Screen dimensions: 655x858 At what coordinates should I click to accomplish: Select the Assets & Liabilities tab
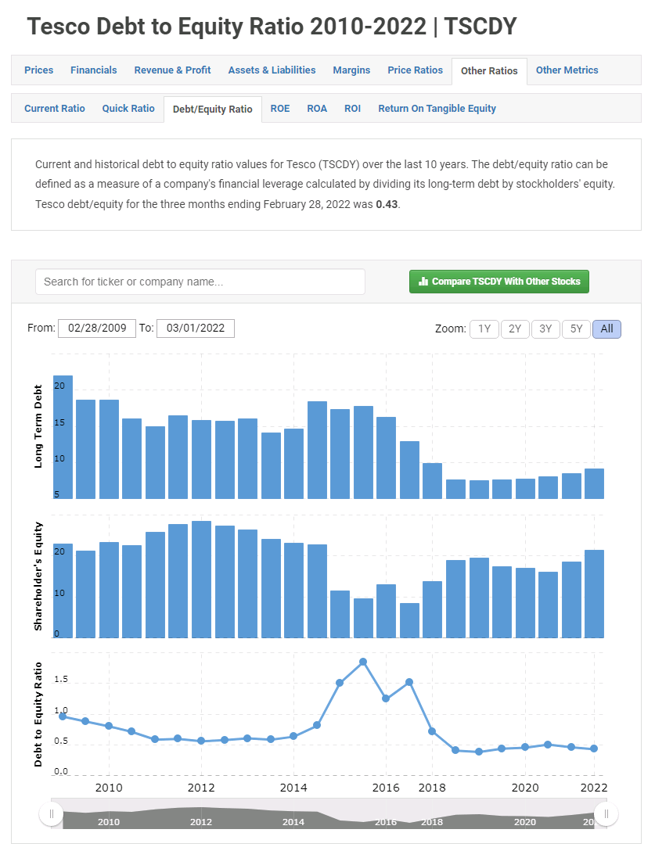point(272,70)
